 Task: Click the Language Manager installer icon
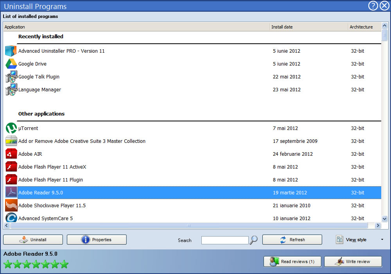click(11, 89)
